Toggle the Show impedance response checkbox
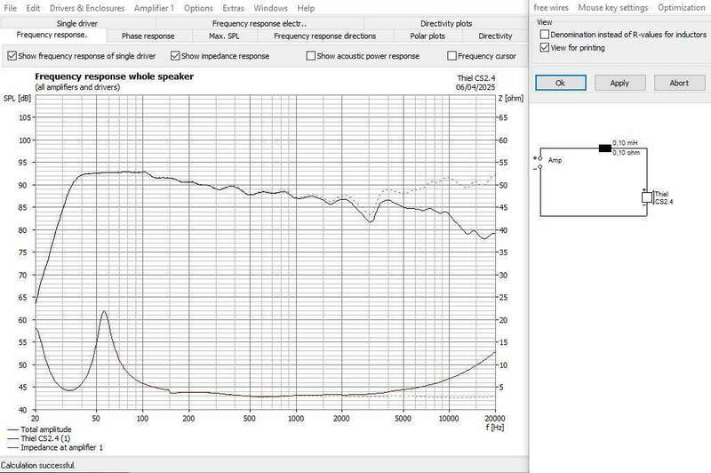711x473 pixels. [x=175, y=56]
